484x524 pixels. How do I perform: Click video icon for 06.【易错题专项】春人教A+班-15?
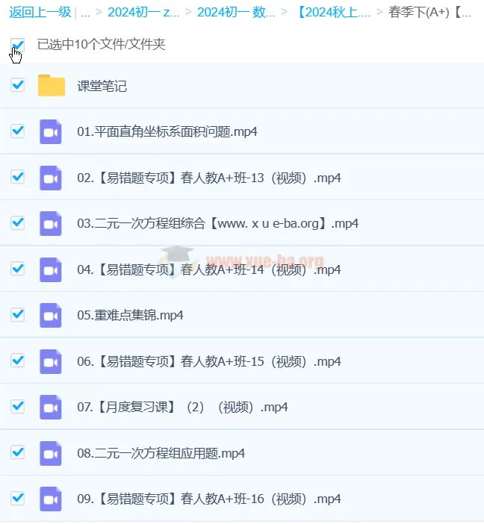pyautogui.click(x=51, y=361)
